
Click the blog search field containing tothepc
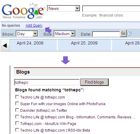pyautogui.click(x=47, y=82)
